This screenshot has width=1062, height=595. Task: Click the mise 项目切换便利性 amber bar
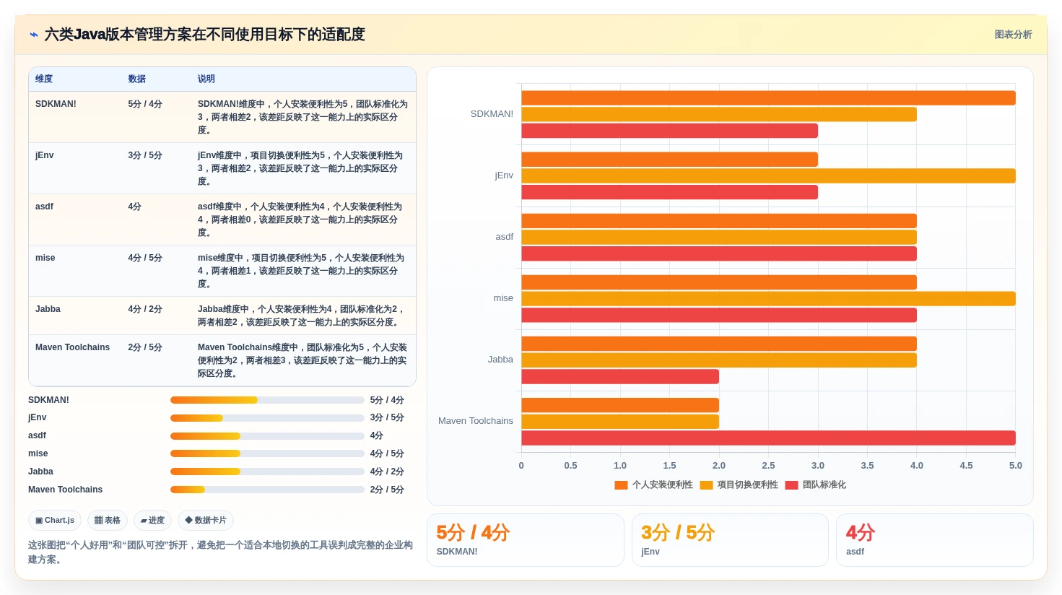pyautogui.click(x=768, y=298)
